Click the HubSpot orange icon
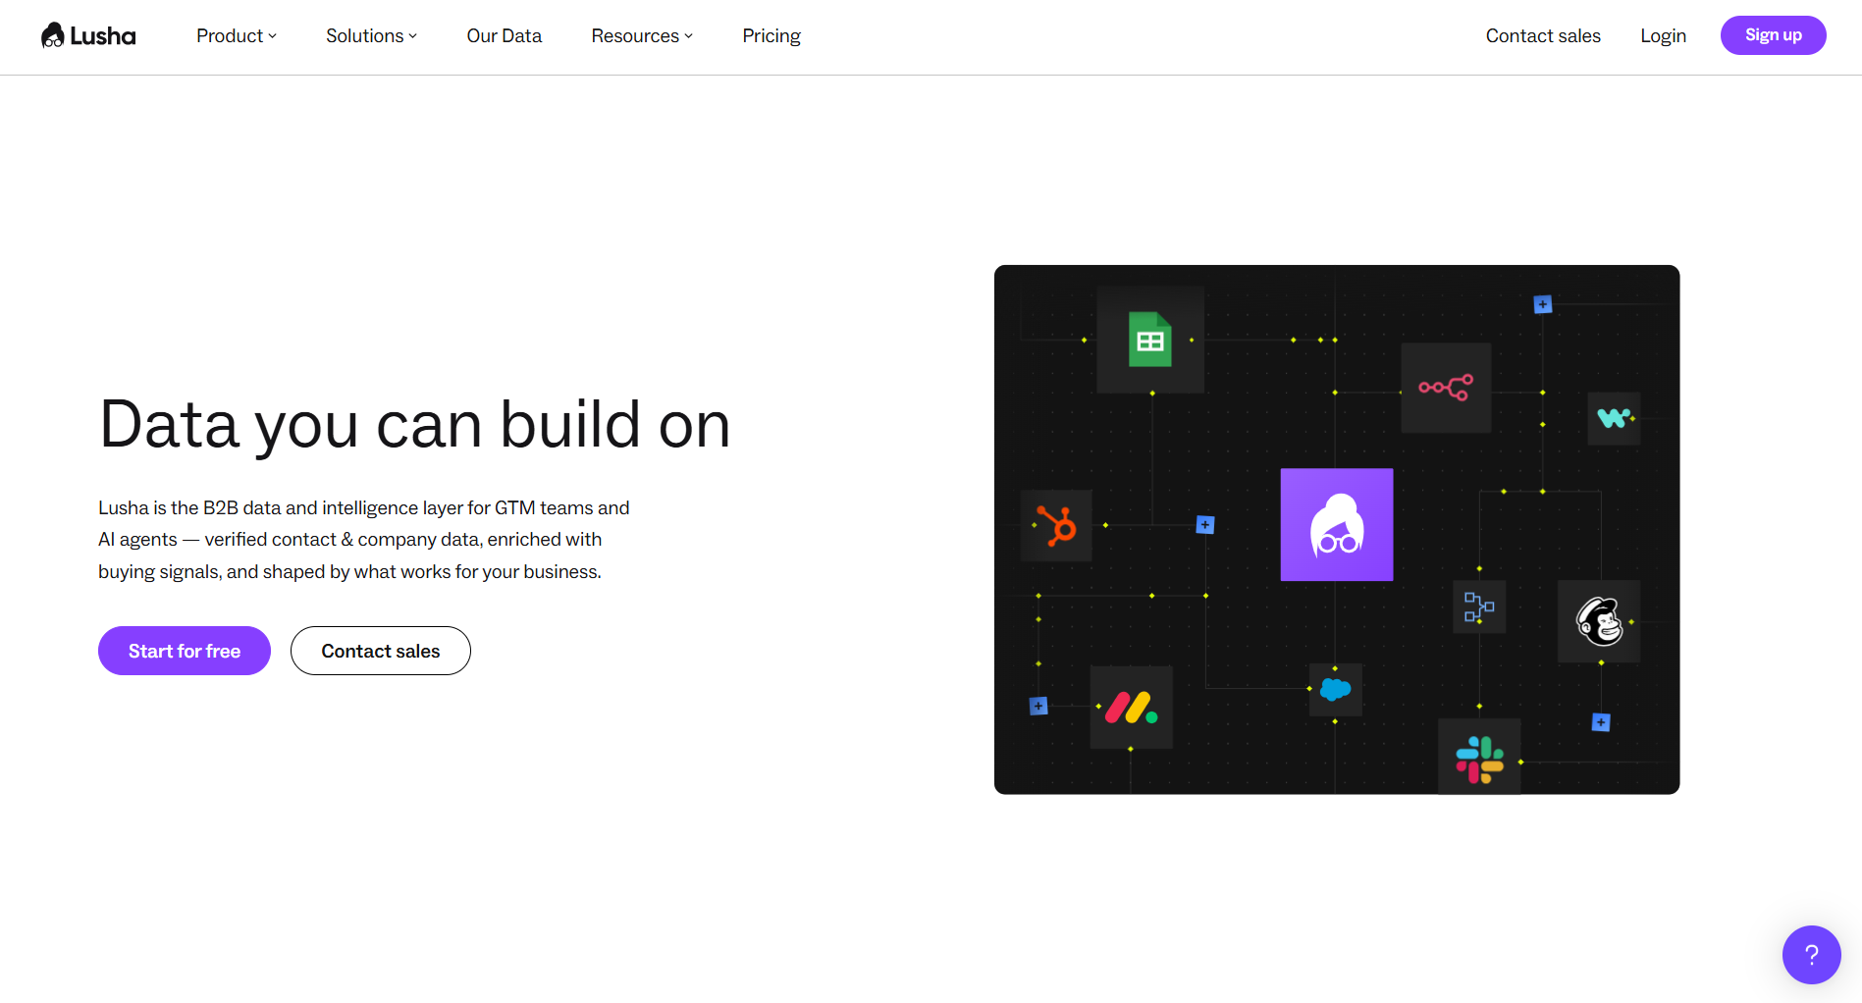 point(1057,525)
